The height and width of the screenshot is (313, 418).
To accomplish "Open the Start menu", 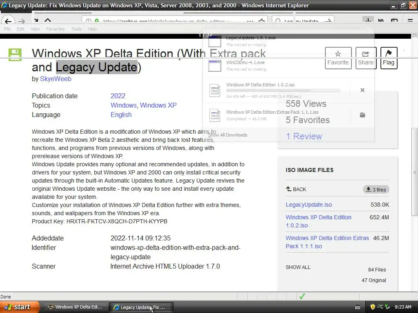I will tap(19, 307).
